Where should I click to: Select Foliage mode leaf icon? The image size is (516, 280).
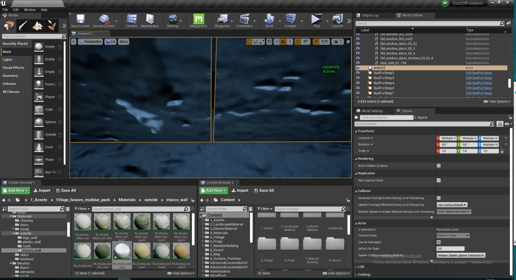point(52,26)
